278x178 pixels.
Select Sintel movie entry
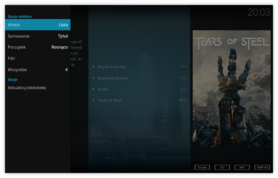[139, 89]
